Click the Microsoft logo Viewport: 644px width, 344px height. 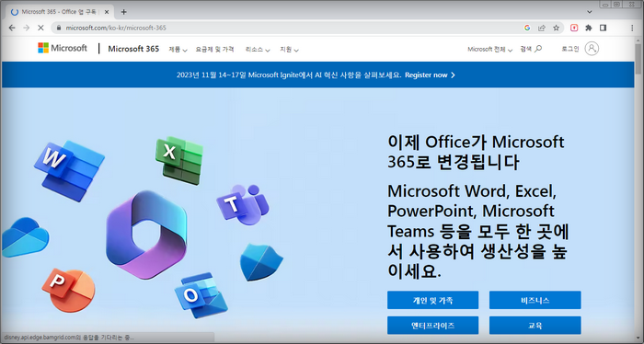pyautogui.click(x=63, y=48)
